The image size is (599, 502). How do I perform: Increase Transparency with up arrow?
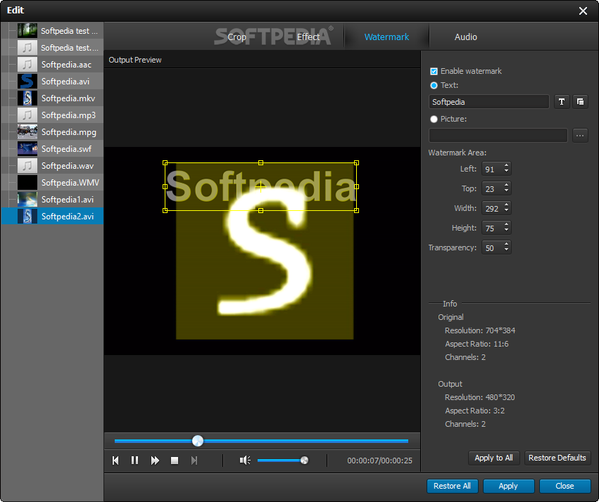(506, 245)
